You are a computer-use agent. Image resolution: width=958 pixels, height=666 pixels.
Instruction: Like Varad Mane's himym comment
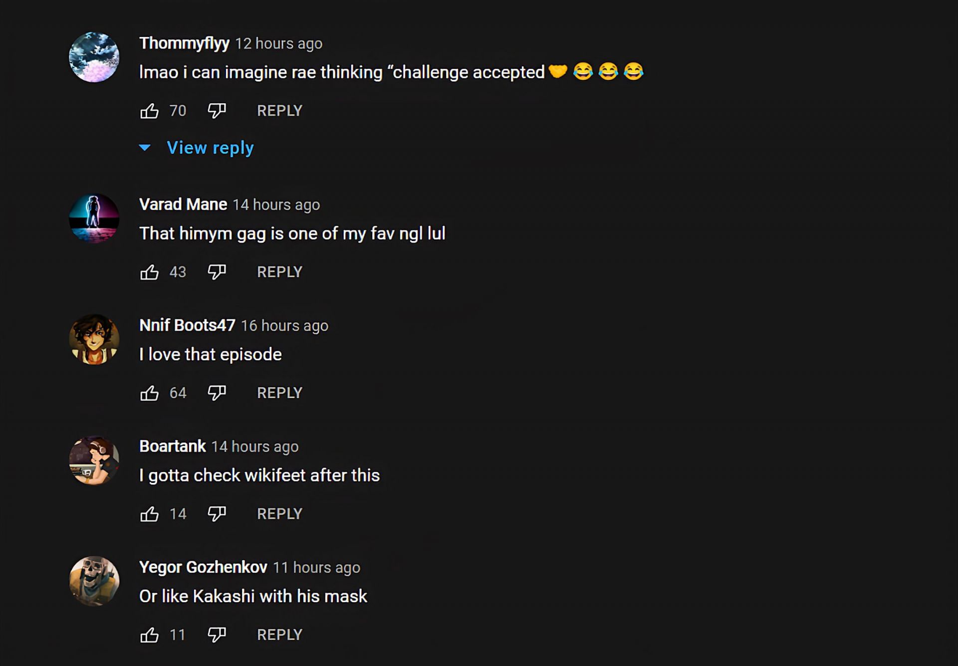click(x=149, y=272)
